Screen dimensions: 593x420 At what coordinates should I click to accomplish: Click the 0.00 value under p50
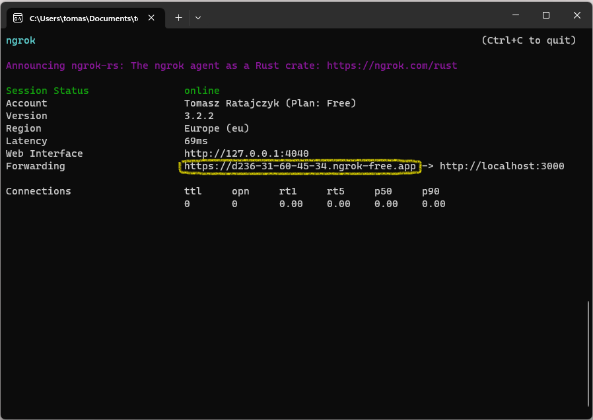click(386, 204)
